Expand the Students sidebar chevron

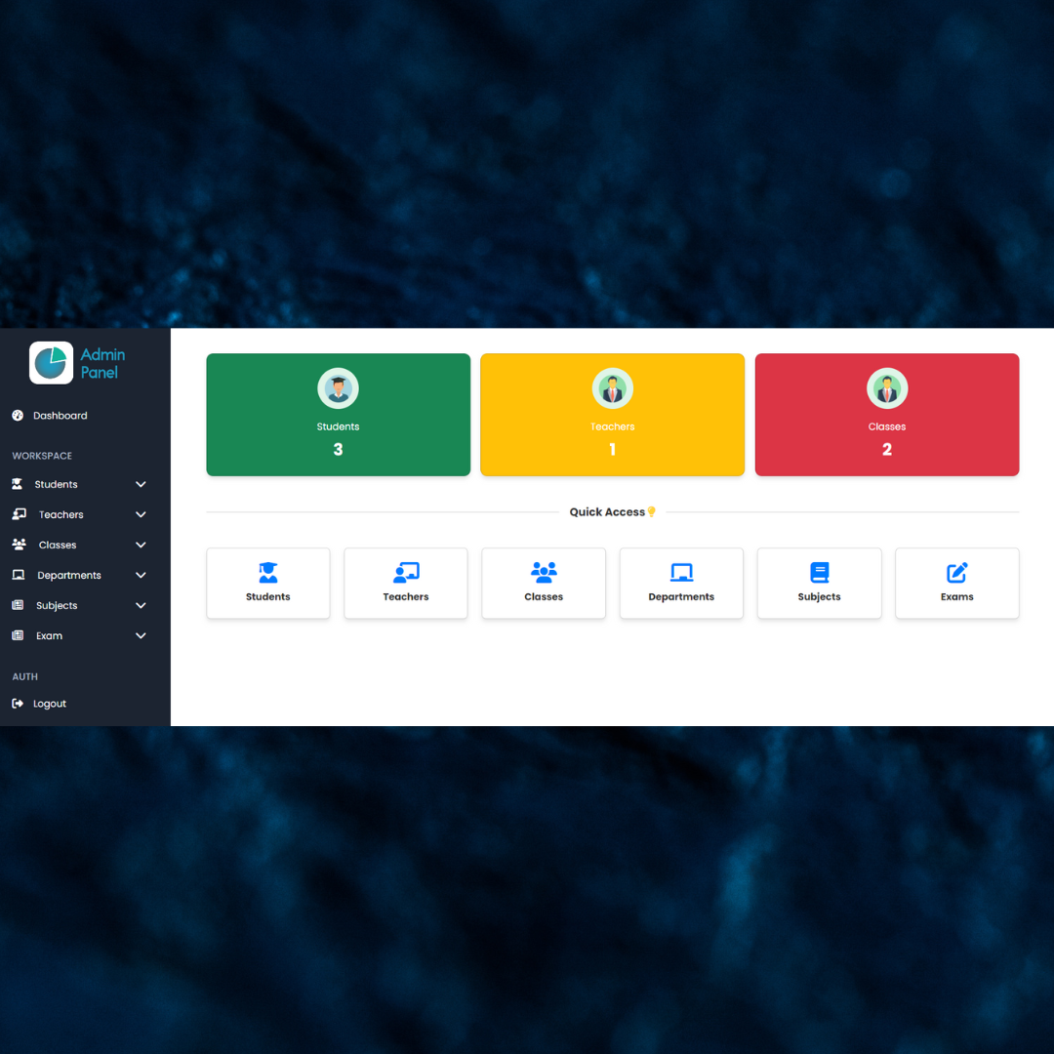coord(141,484)
